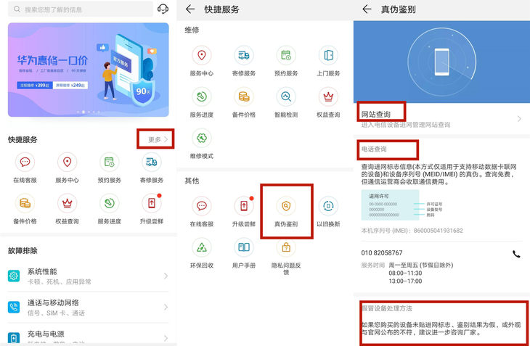This screenshot has width=530, height=346.
Task: Open 备件价格 in the 维修 section
Action: click(x=244, y=102)
